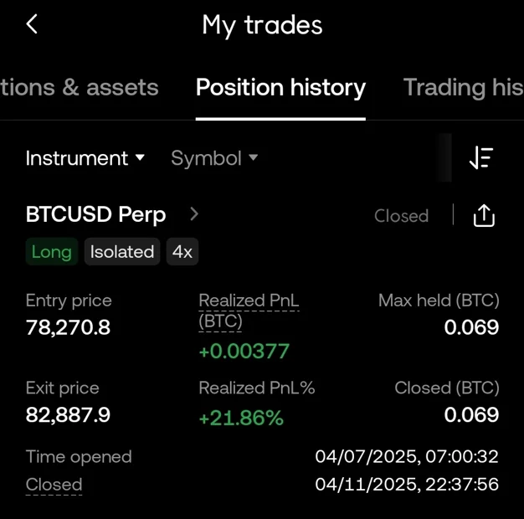
Task: Tap the entry price 78,270.8
Action: click(68, 327)
